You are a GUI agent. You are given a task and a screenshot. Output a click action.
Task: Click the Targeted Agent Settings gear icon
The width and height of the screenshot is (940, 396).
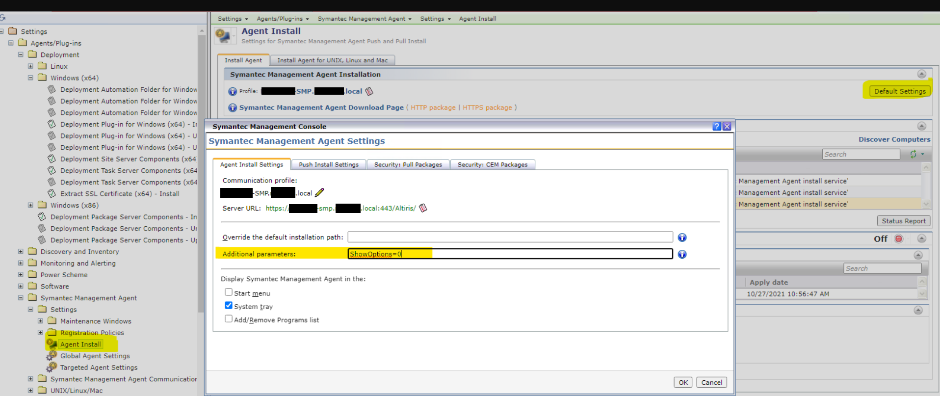pyautogui.click(x=52, y=367)
